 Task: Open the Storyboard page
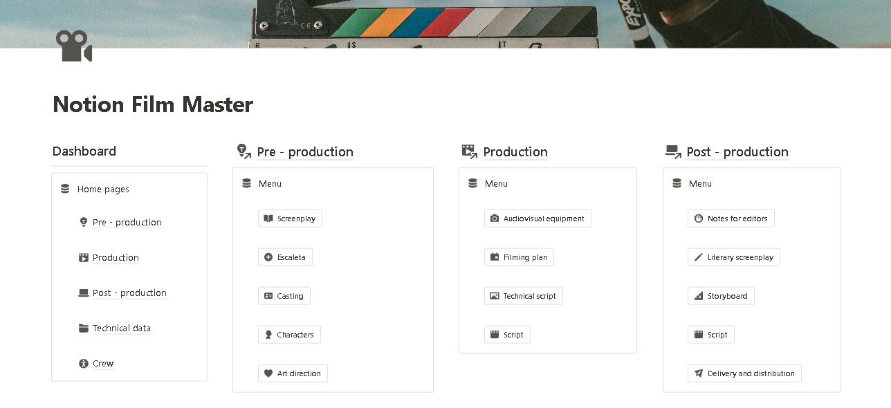click(x=721, y=296)
